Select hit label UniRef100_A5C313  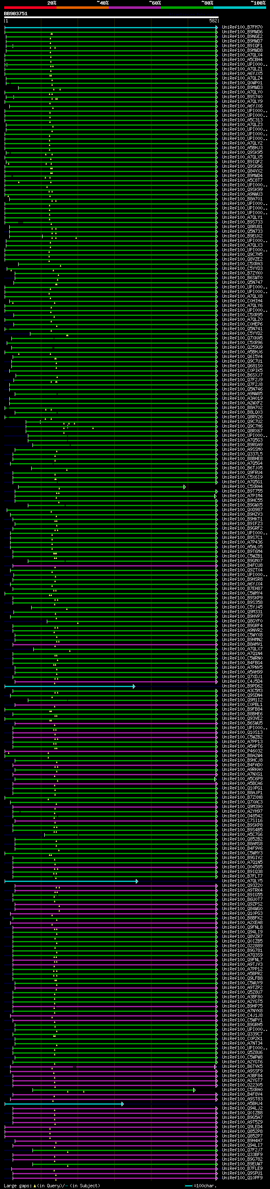(242, 120)
